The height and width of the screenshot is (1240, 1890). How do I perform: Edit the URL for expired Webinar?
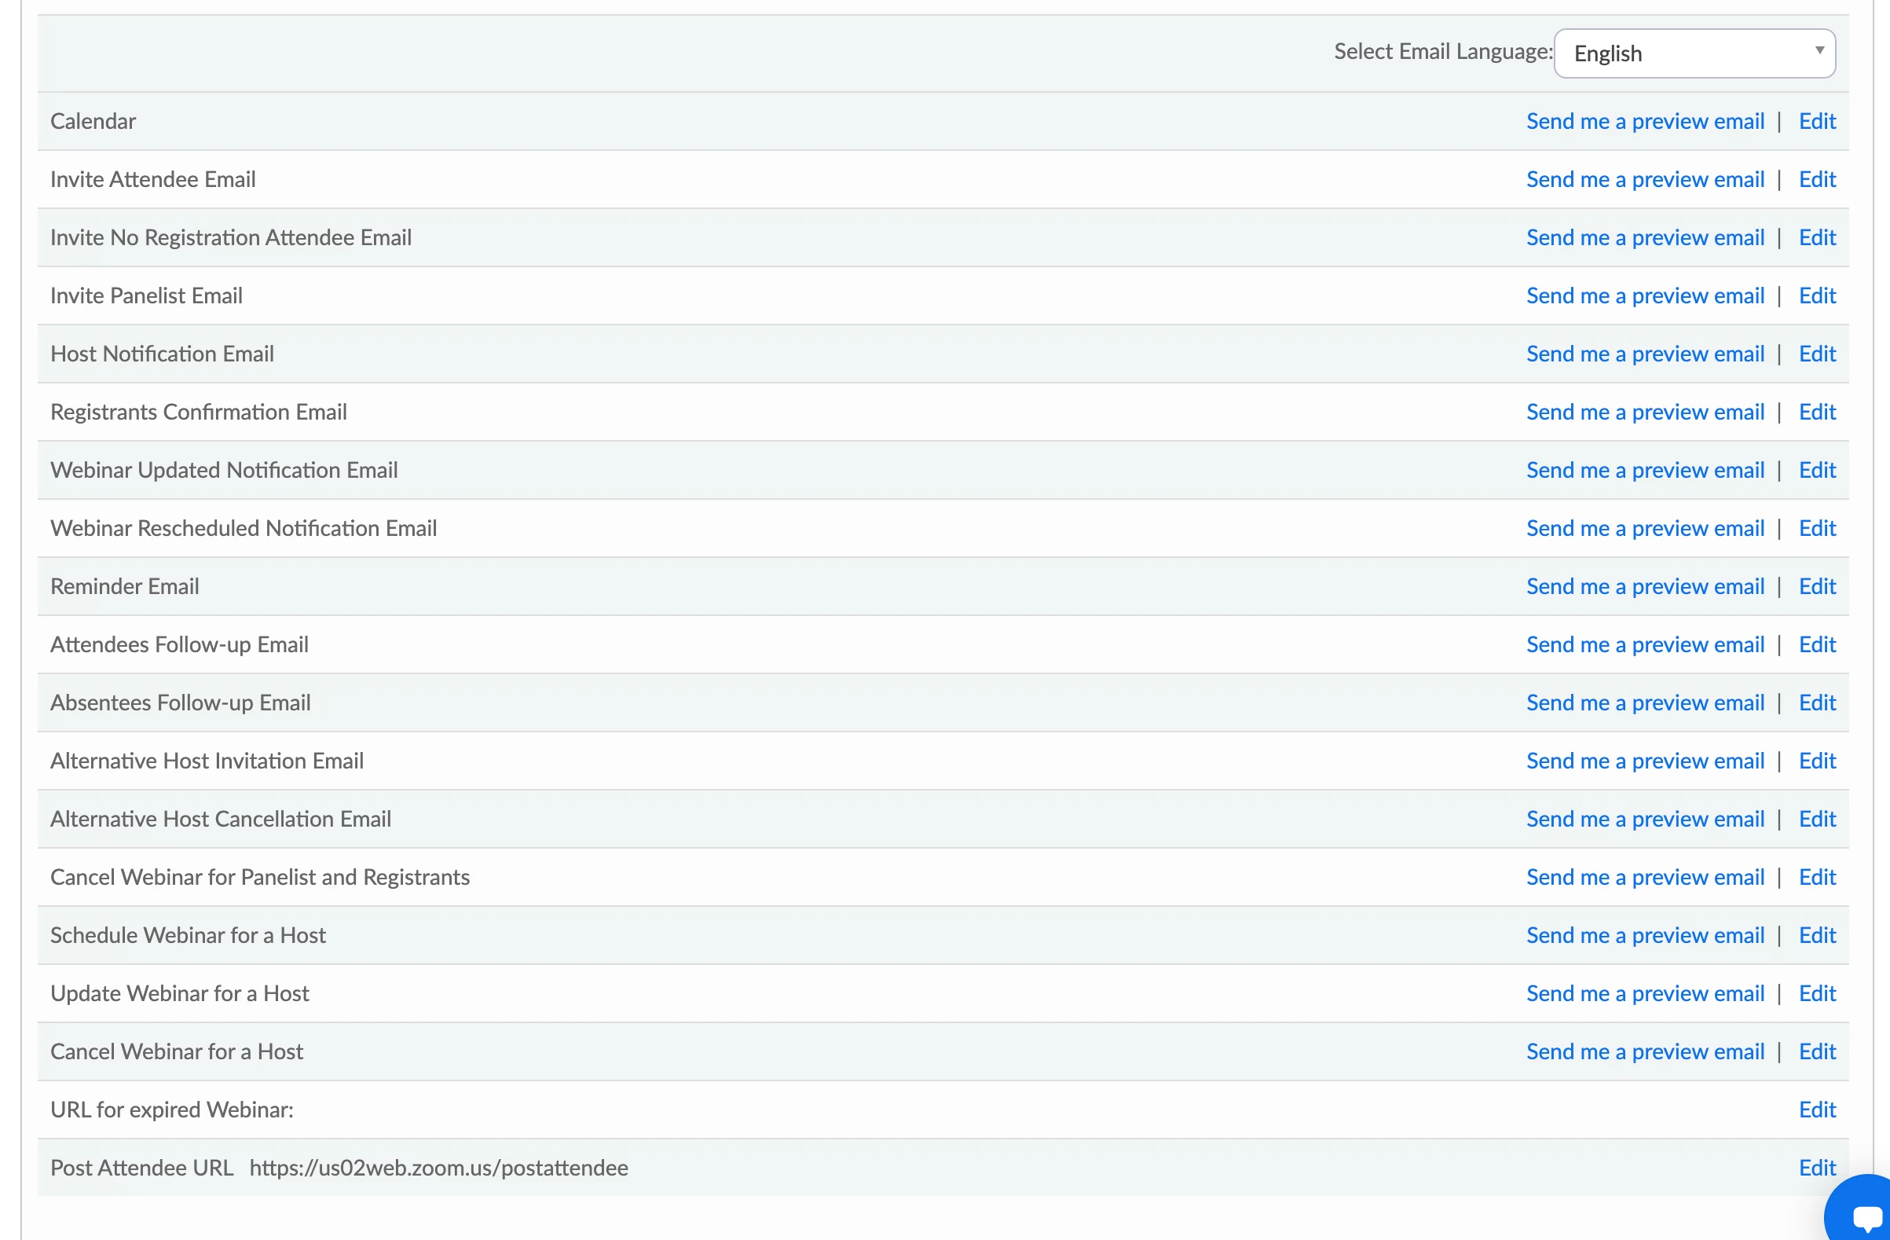(x=1816, y=1110)
